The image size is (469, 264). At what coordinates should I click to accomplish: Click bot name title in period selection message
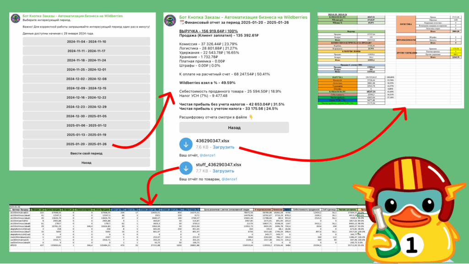pos(73,16)
